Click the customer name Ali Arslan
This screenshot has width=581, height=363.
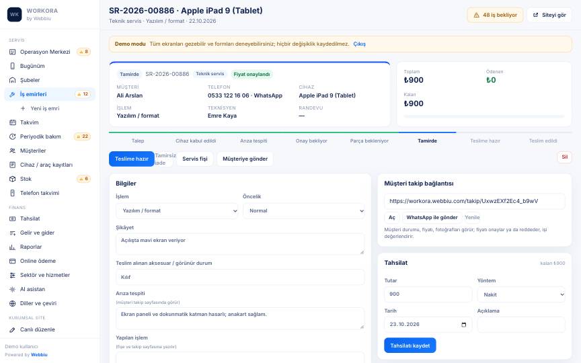tap(130, 95)
